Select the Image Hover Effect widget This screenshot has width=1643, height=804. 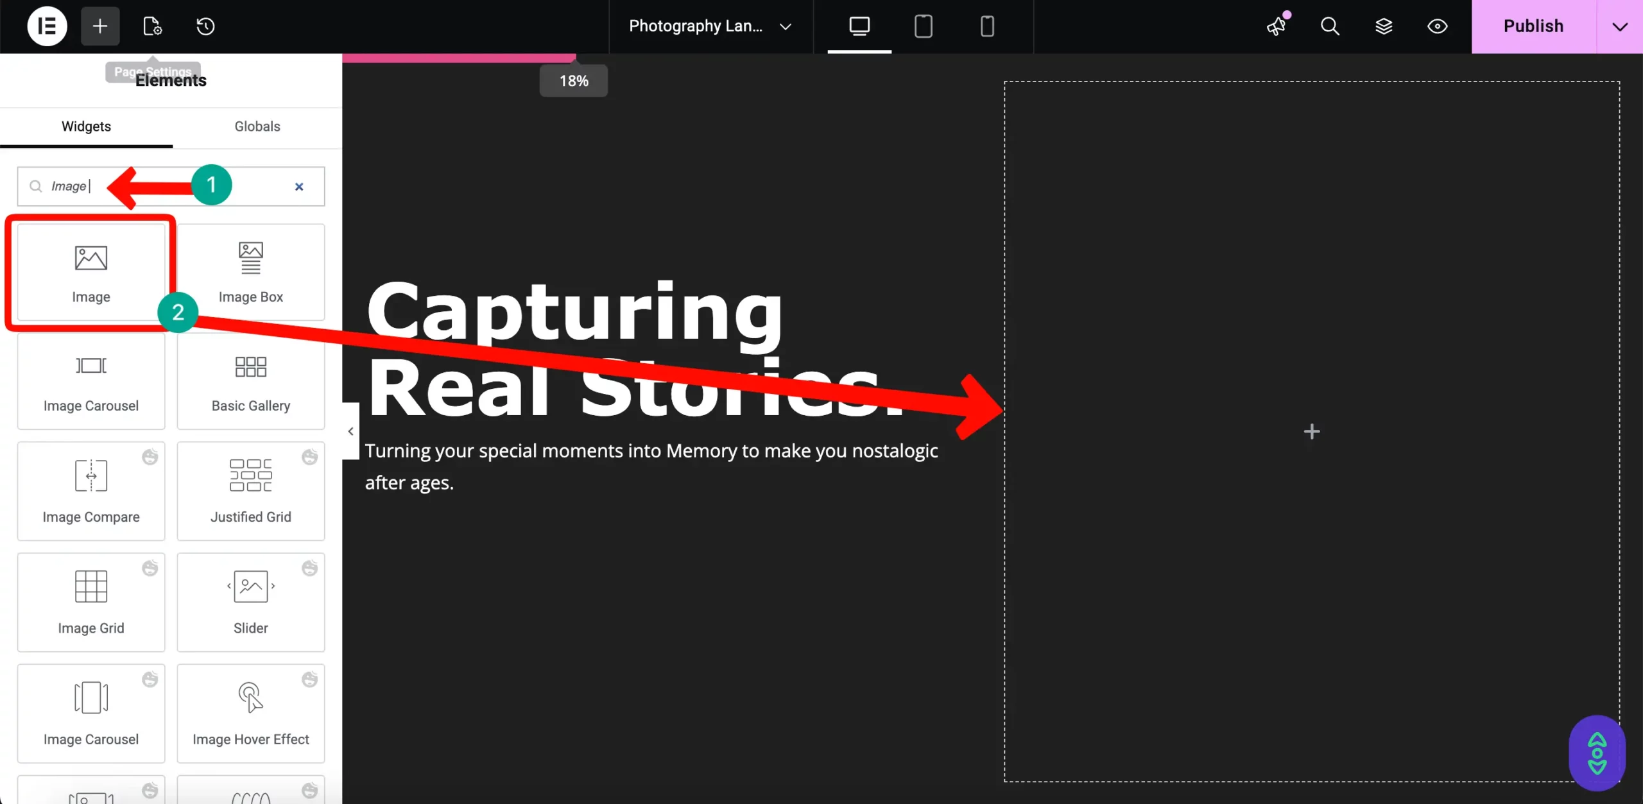pyautogui.click(x=251, y=713)
